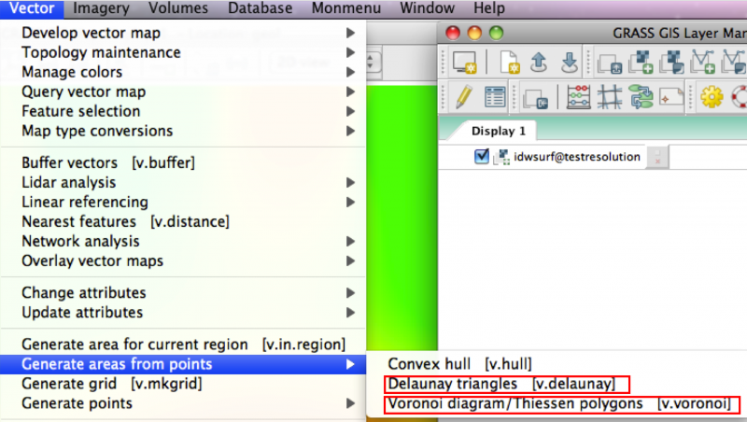Select the idwsurf@testresolution layer name
This screenshot has width=747, height=422.
tap(577, 157)
